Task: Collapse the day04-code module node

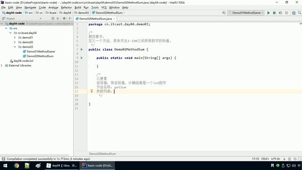Action: pos(2,24)
